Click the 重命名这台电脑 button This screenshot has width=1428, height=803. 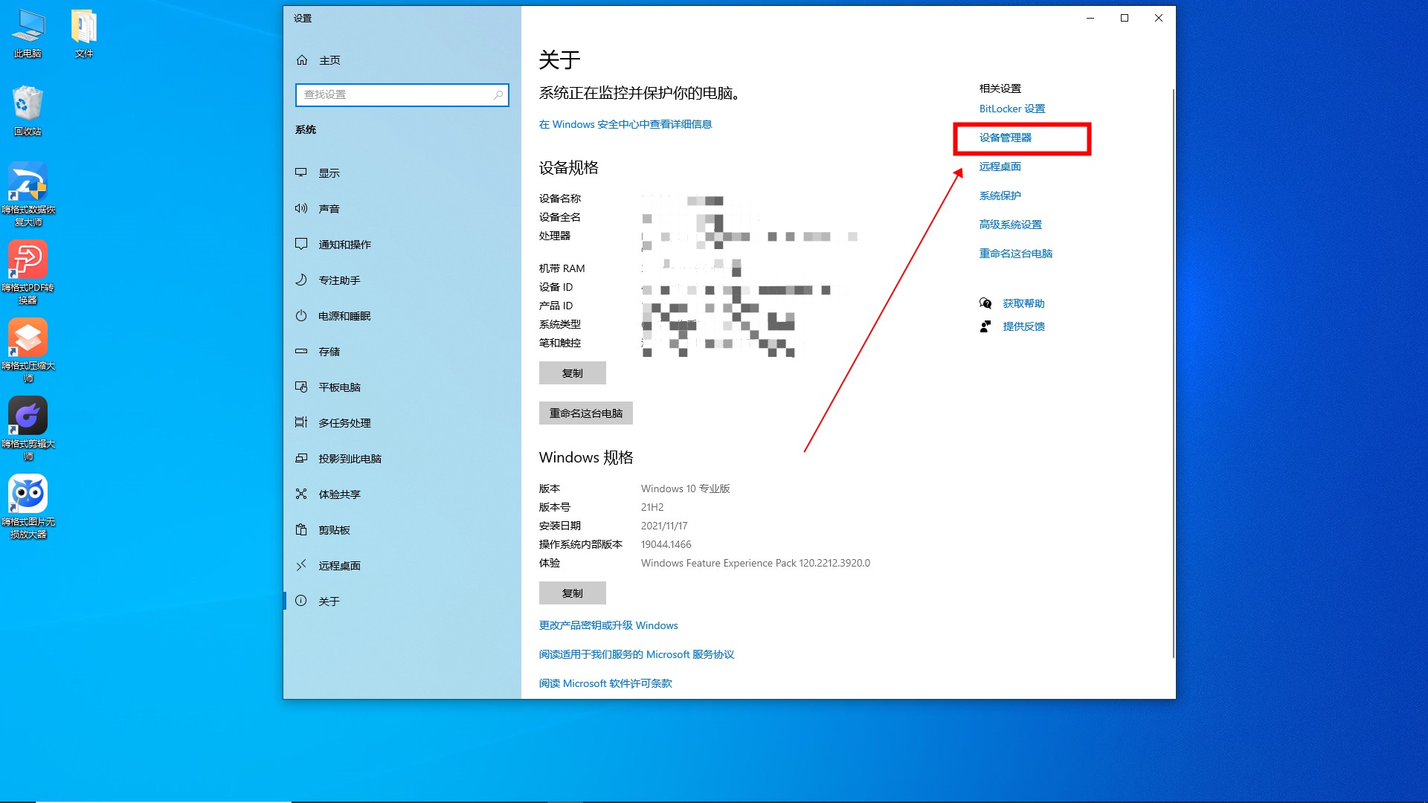(585, 413)
